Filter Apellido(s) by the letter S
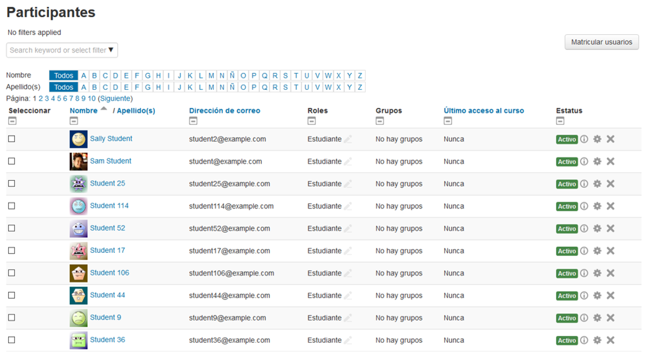 [285, 87]
